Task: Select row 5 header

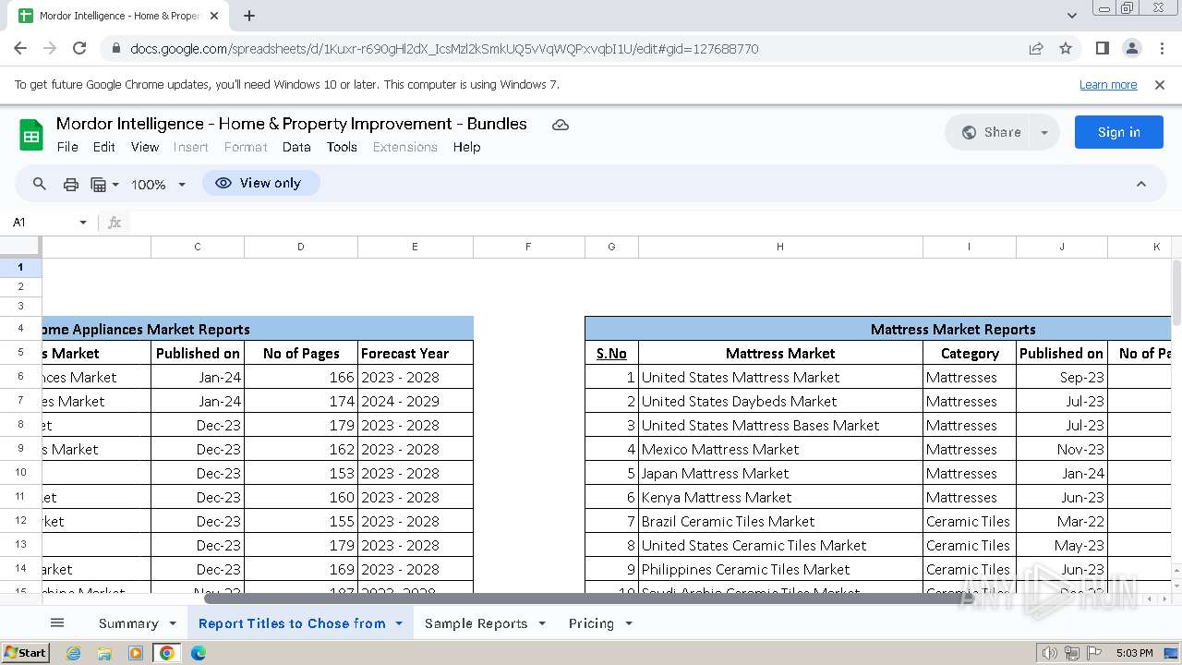Action: [20, 353]
